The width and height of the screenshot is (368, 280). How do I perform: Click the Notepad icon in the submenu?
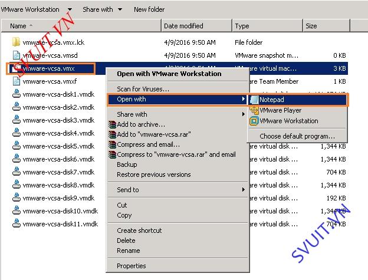pyautogui.click(x=254, y=100)
